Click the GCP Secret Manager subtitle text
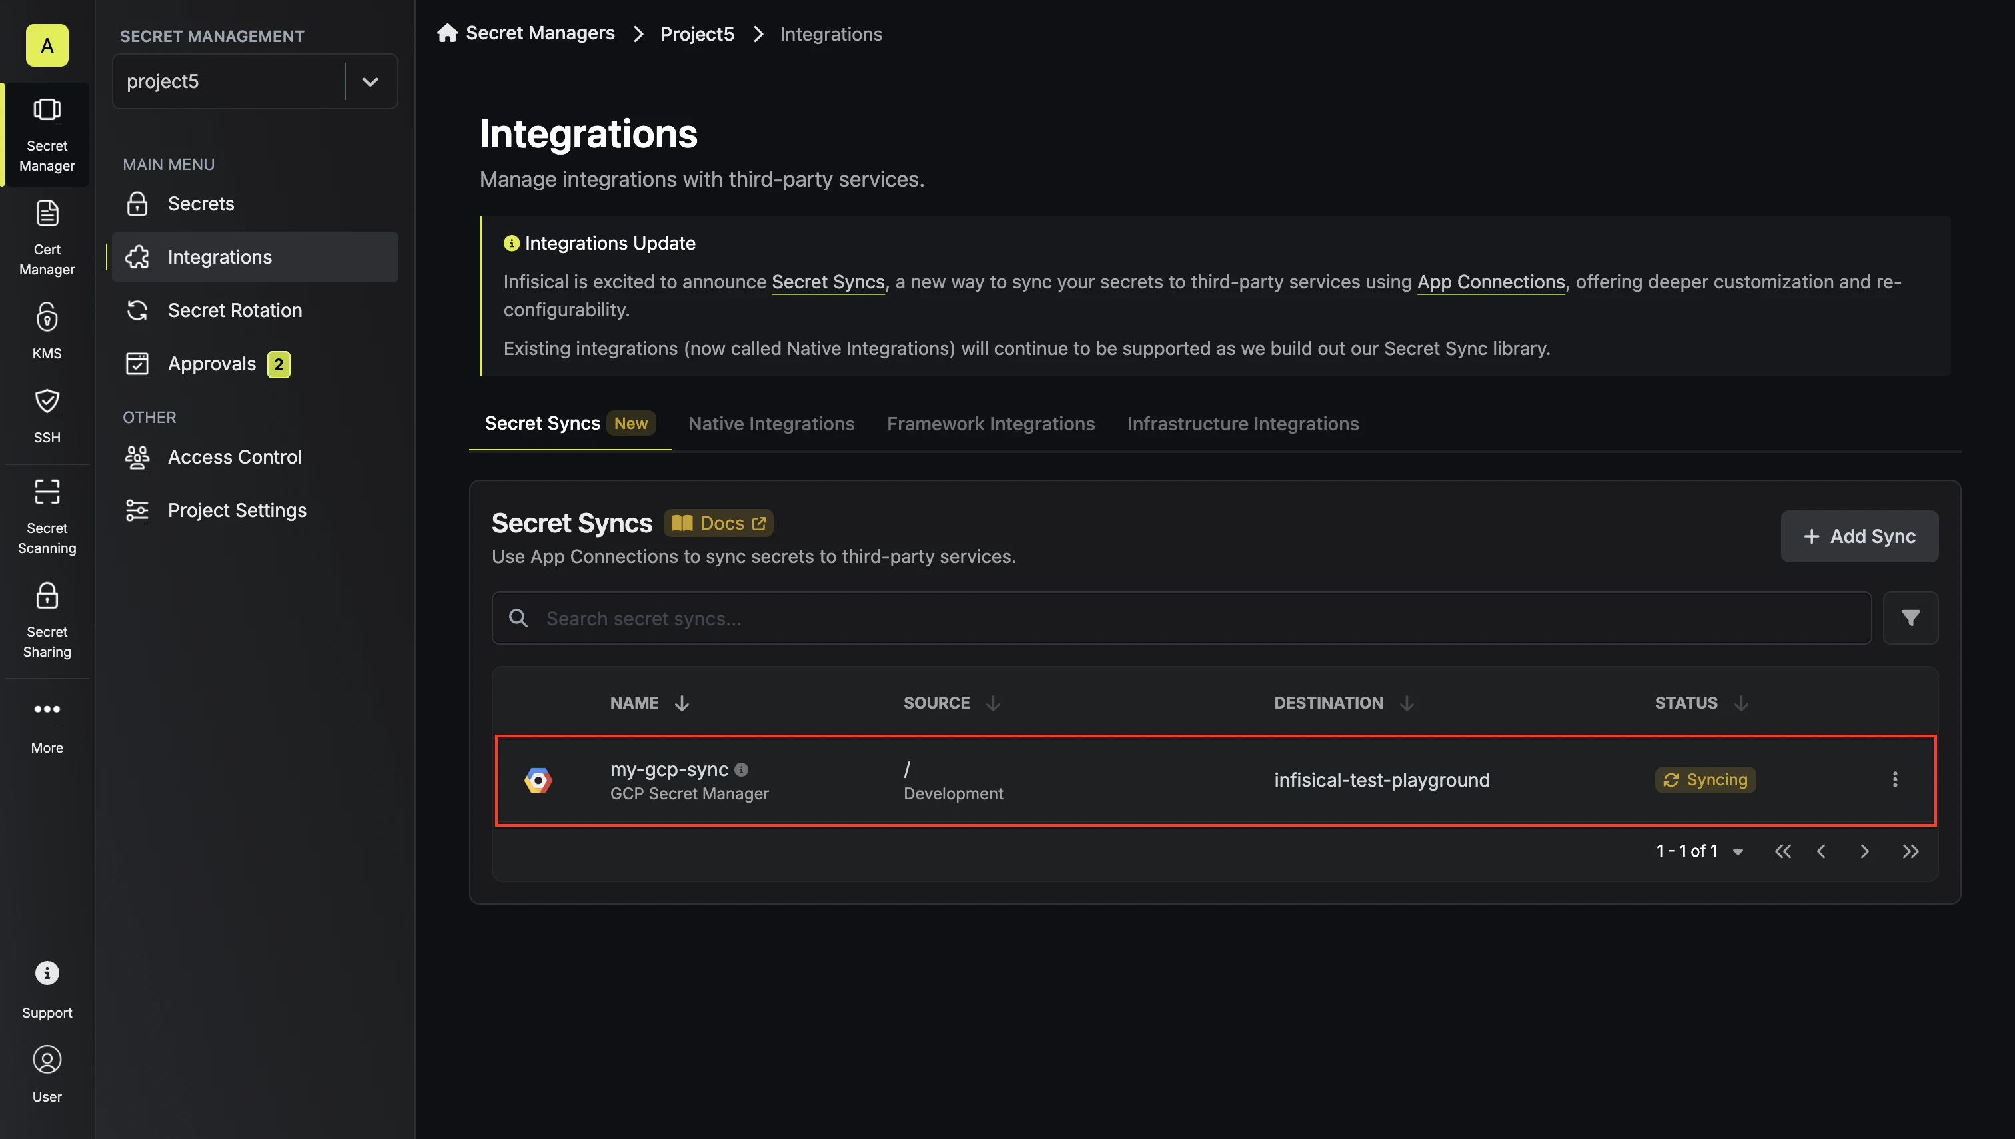2015x1139 pixels. 688,793
